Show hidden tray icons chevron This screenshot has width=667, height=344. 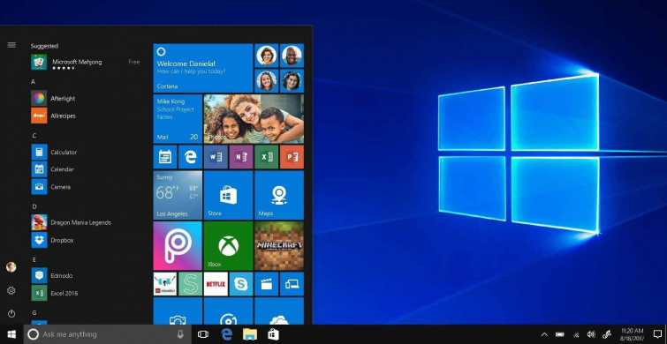pos(544,334)
